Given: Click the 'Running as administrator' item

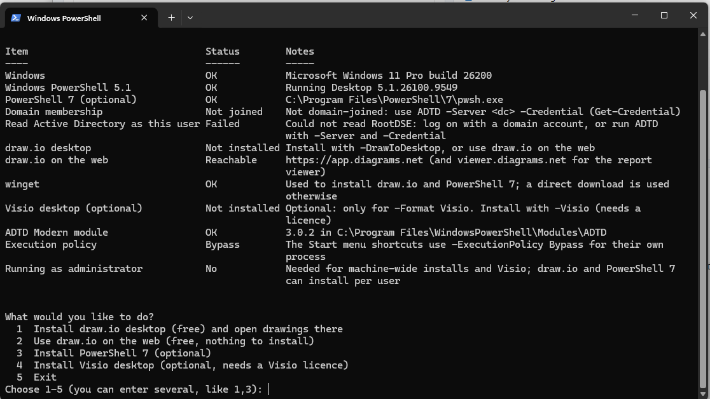Looking at the screenshot, I should pos(74,269).
